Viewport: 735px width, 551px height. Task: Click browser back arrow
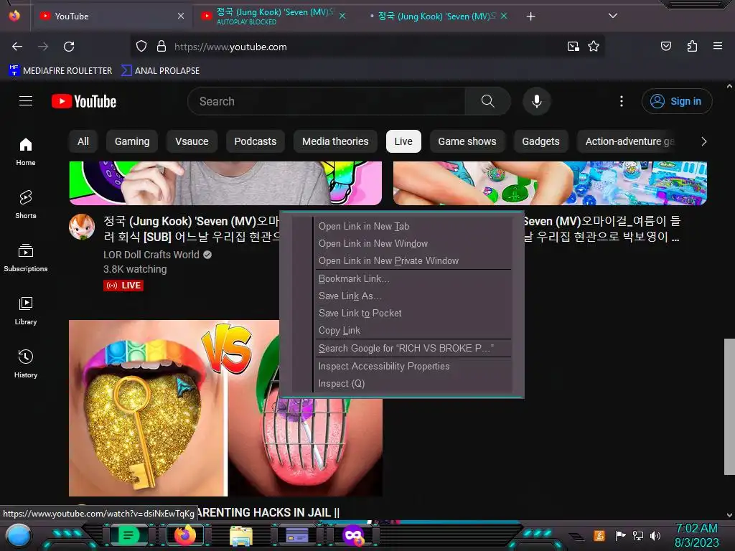pos(17,47)
